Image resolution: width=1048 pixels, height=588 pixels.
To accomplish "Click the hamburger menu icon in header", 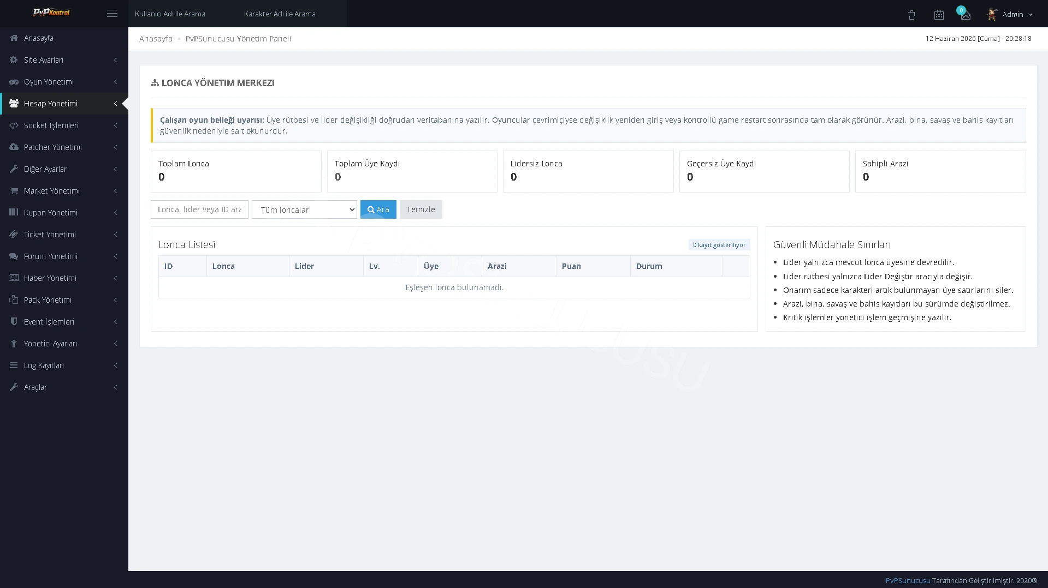I will pos(112,14).
